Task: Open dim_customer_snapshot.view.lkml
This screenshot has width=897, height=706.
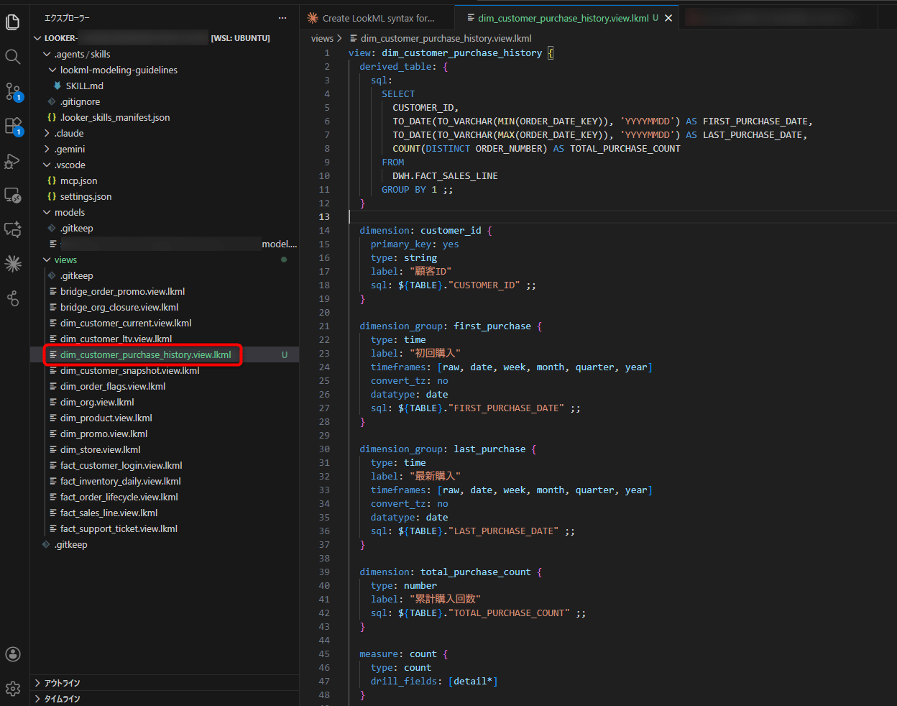Action: click(165, 370)
